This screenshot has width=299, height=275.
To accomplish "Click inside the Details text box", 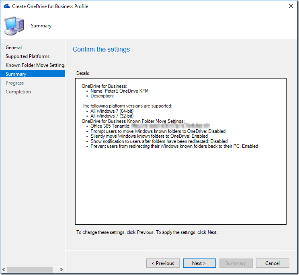I will (x=181, y=185).
